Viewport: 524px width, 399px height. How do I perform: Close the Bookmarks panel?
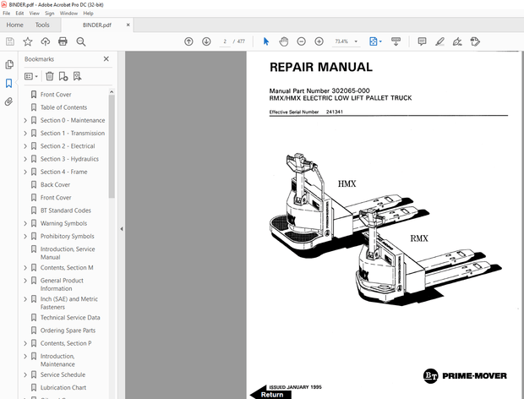click(x=106, y=59)
